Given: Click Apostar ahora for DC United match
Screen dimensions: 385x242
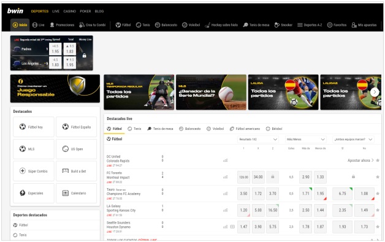Looking at the screenshot, I should click(360, 161).
